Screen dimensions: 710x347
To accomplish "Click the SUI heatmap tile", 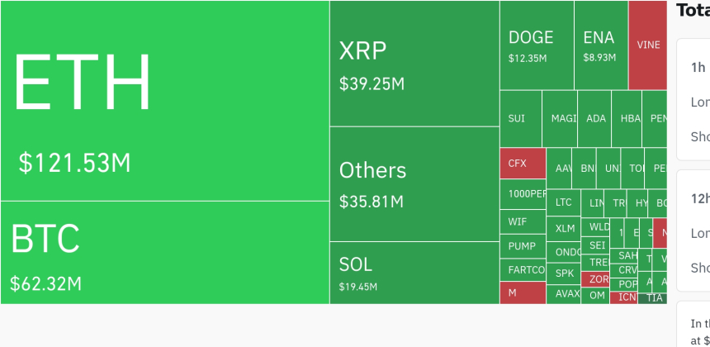I will coord(520,119).
